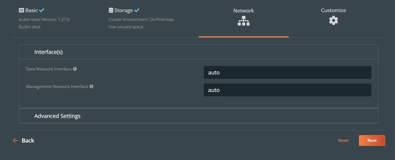The height and width of the screenshot is (160, 395).
Task: Click info icon beside Data Network Interface
Action: 75,69
